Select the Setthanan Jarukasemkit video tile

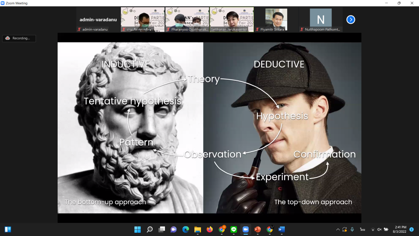(232, 20)
